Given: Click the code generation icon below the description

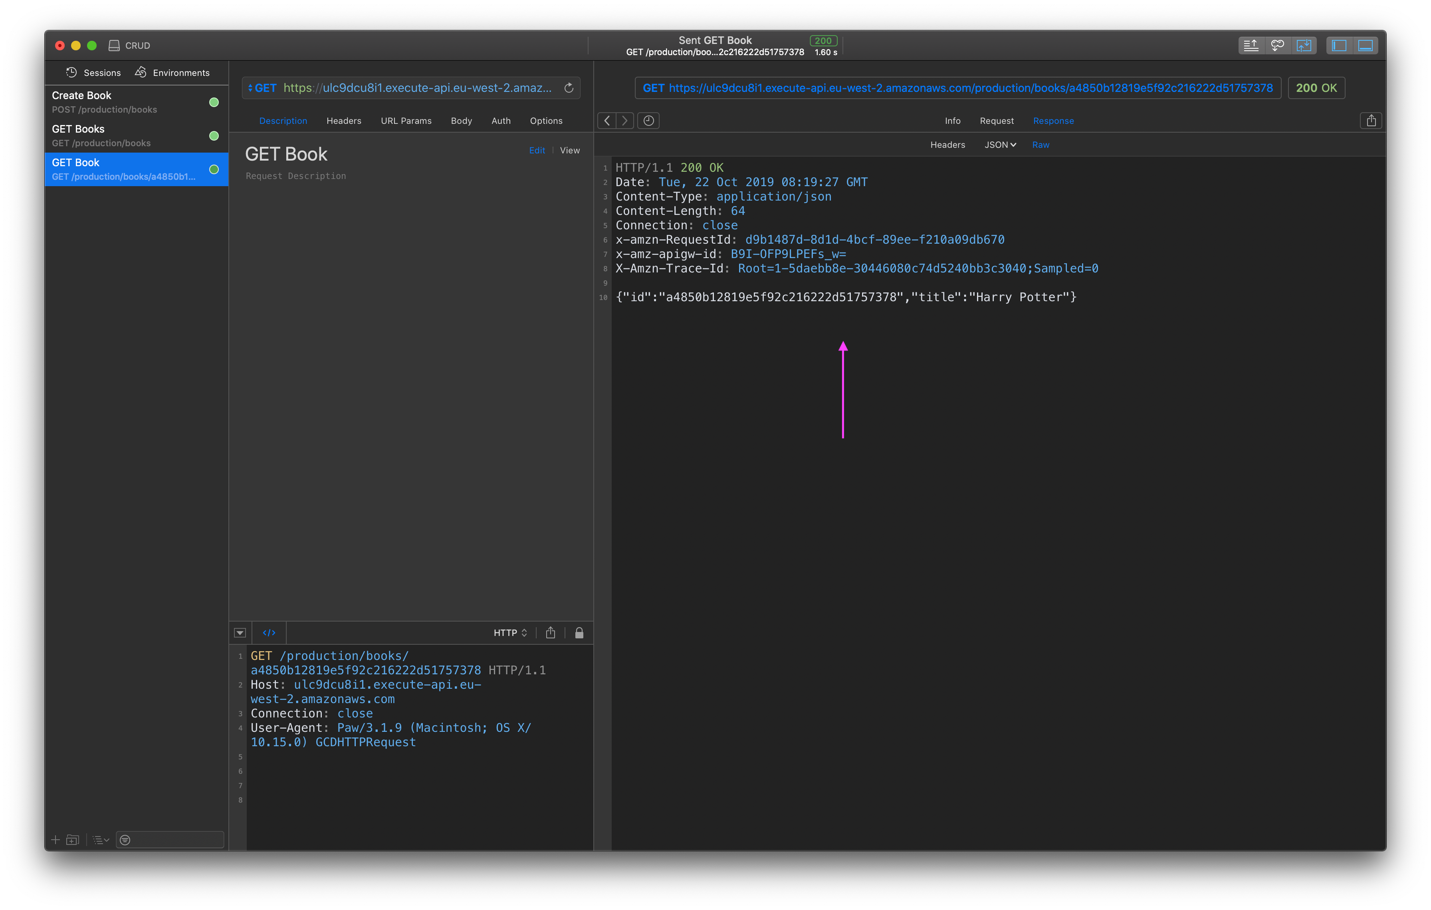Looking at the screenshot, I should [269, 632].
